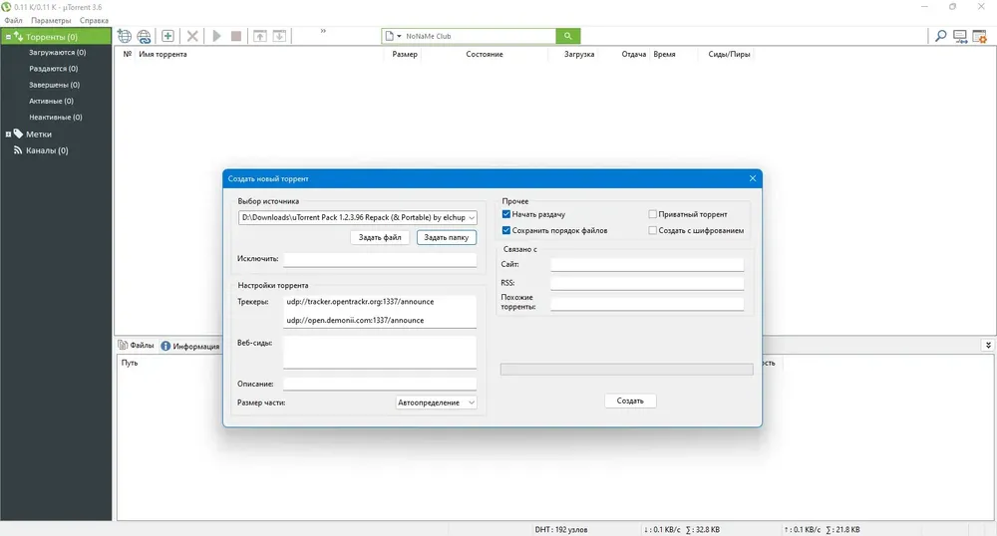Viewport: 997px width, 536px height.
Task: Click the Remove torrent X toolbar icon
Action: [x=192, y=36]
